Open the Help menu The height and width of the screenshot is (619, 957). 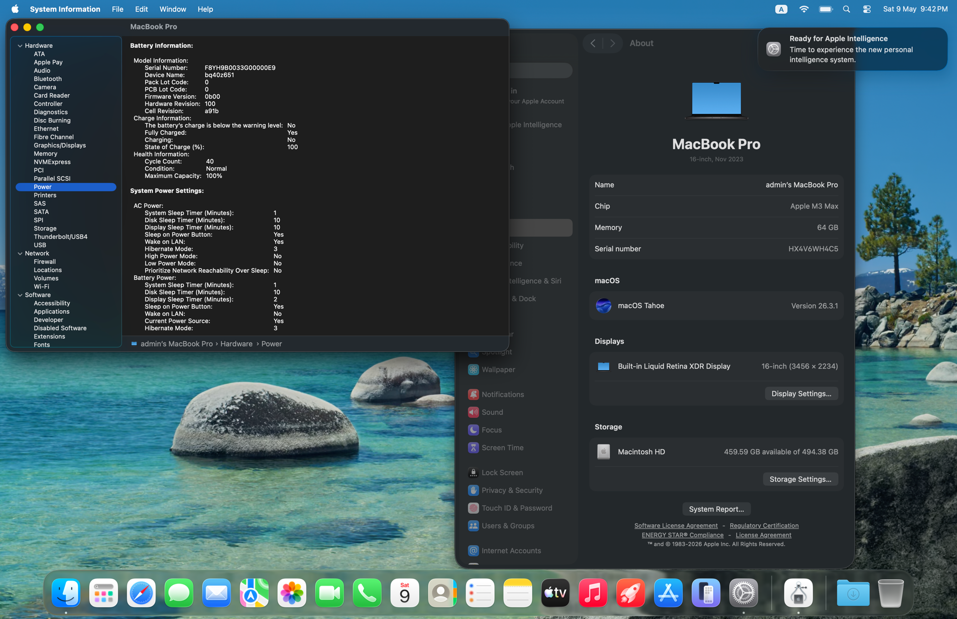(x=205, y=9)
